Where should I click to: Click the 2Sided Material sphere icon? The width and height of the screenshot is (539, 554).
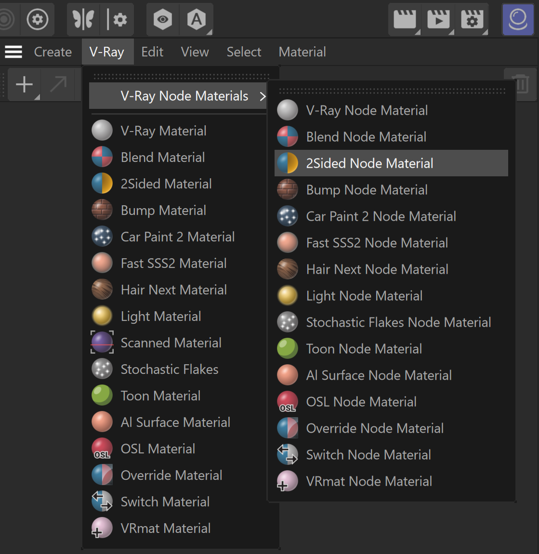point(102,184)
